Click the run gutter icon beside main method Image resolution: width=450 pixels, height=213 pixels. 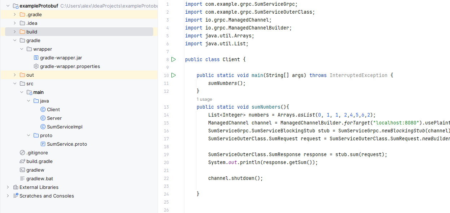point(173,75)
